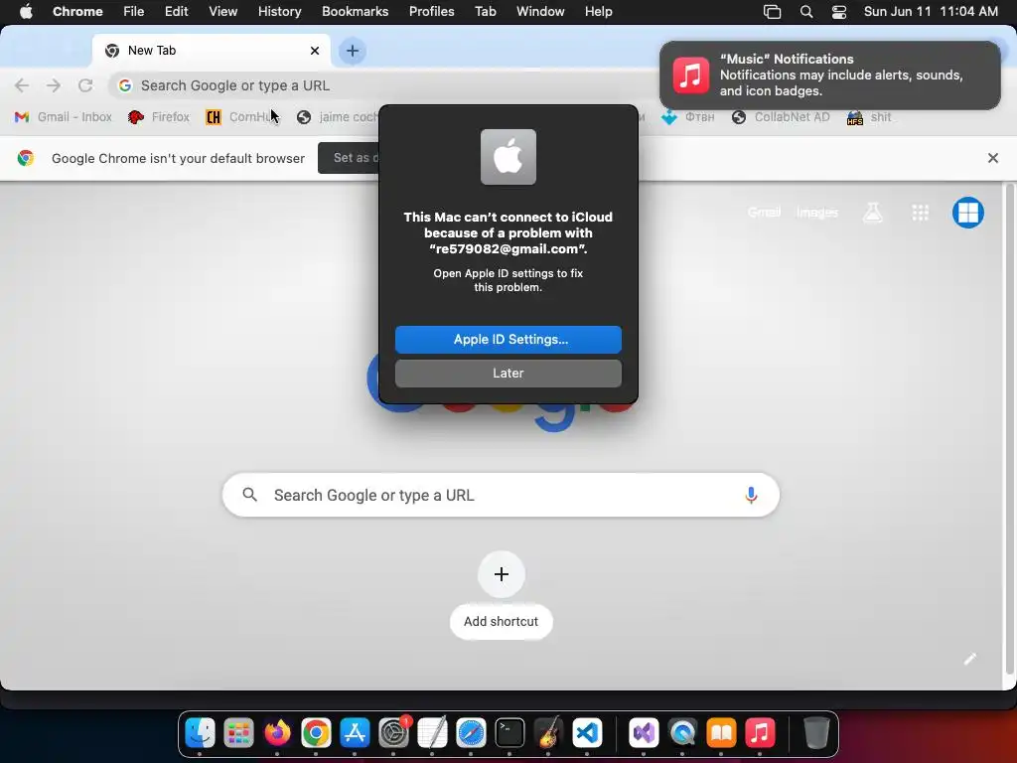Open the CH bookmark in bookmarks bar

pos(242,117)
